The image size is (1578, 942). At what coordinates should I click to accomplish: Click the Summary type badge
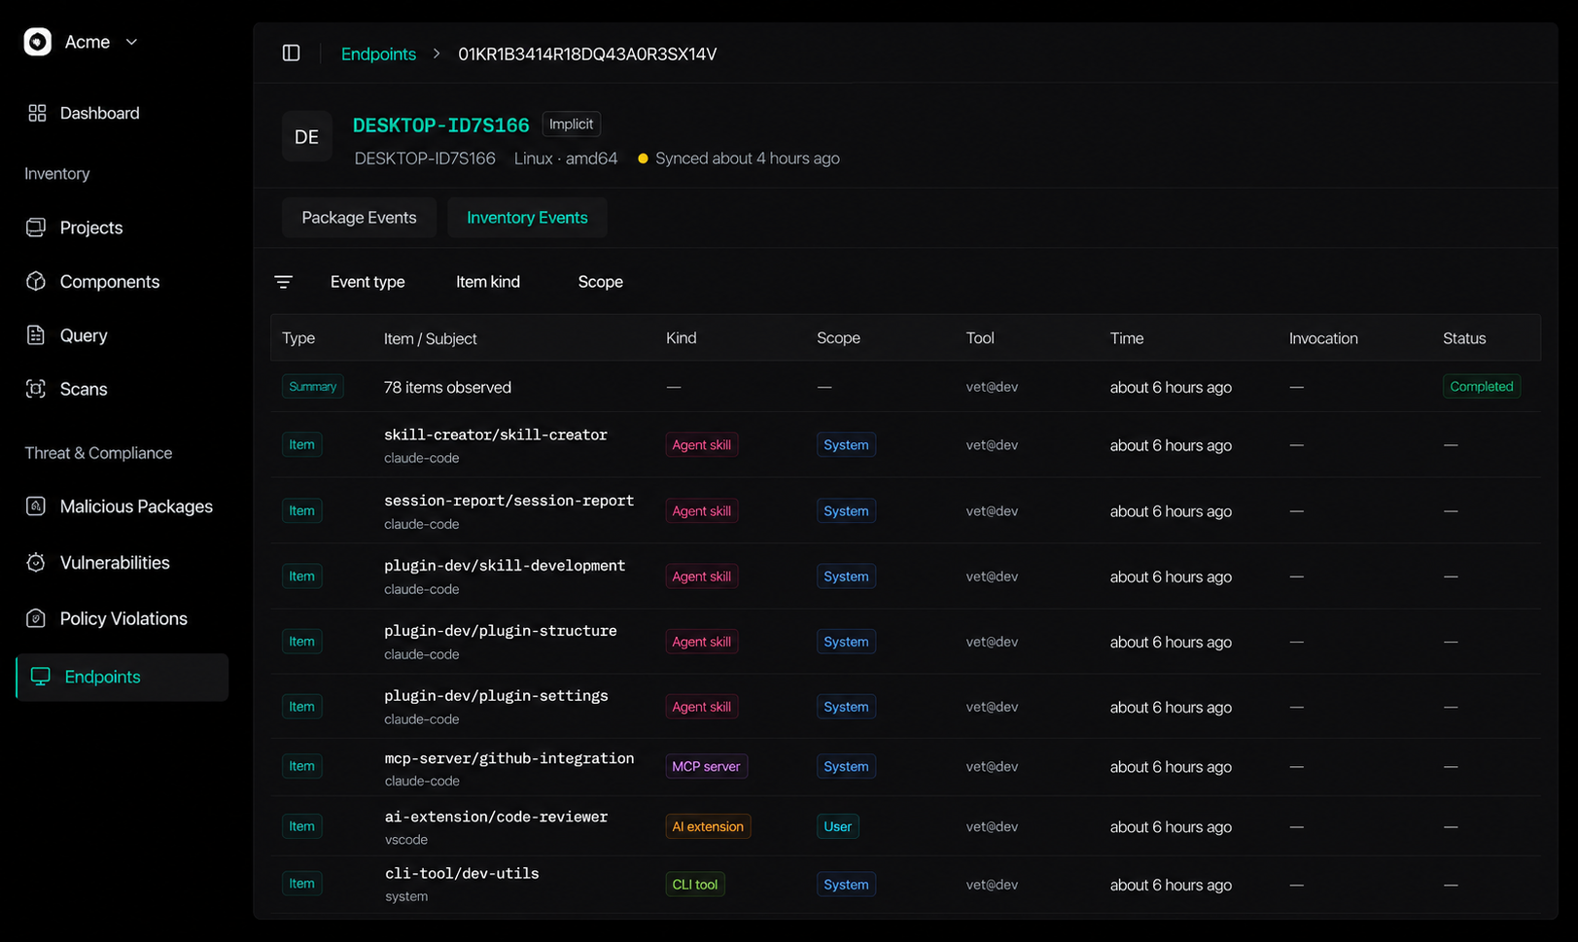click(312, 387)
